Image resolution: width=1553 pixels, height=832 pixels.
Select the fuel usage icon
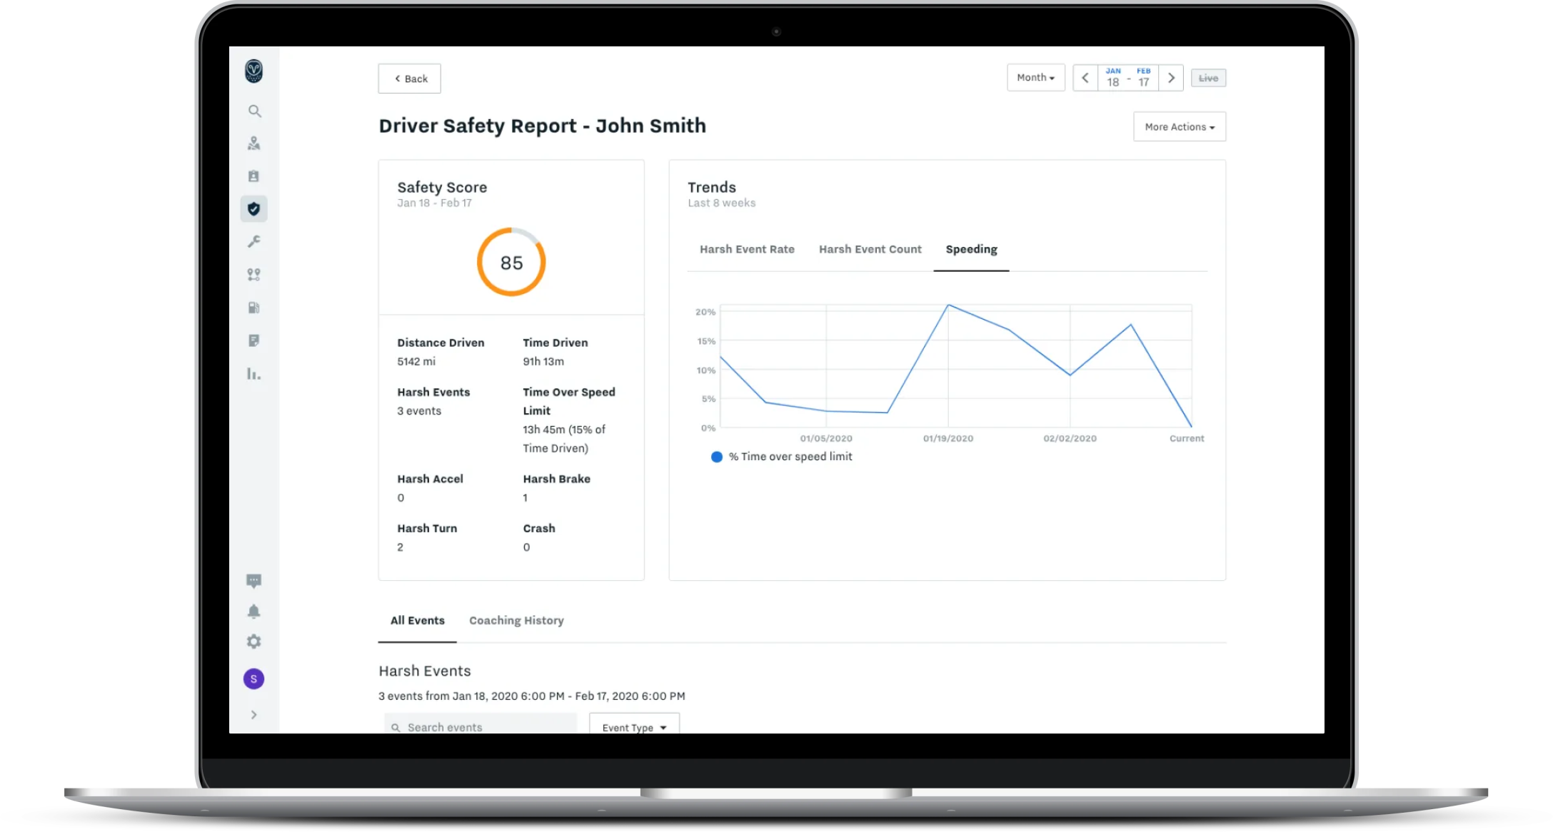(255, 307)
